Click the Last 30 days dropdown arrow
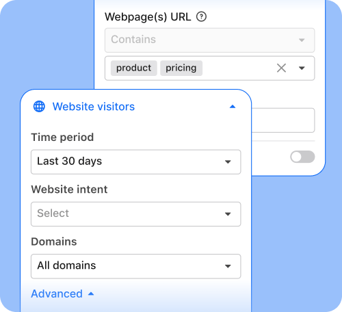Image resolution: width=342 pixels, height=312 pixels. point(228,162)
